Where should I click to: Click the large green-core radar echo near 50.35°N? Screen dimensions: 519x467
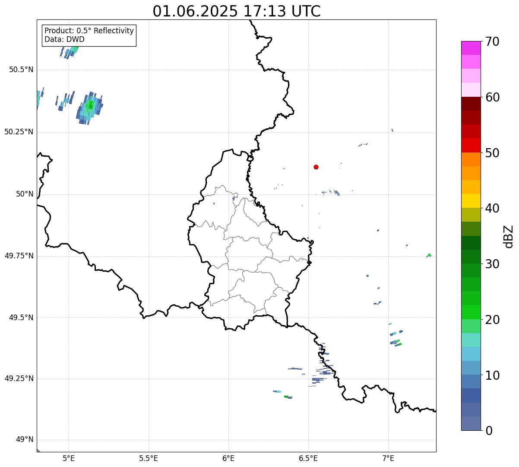[89, 108]
